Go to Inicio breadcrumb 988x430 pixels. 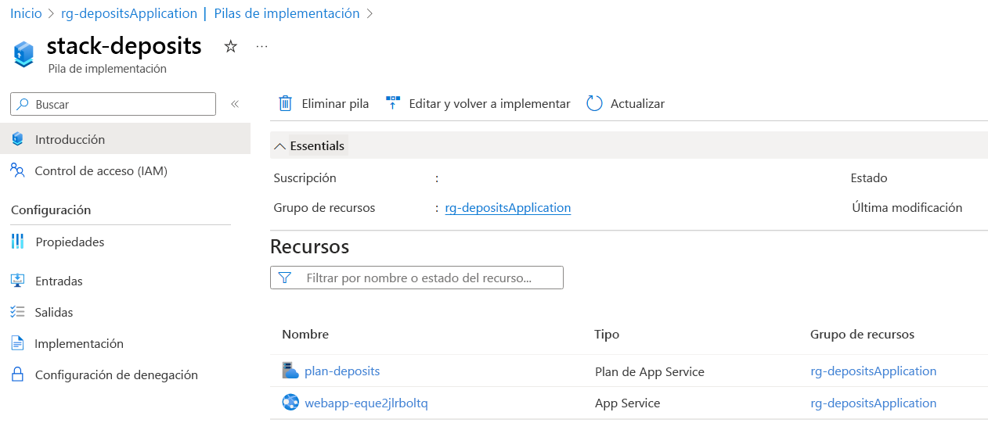click(26, 13)
